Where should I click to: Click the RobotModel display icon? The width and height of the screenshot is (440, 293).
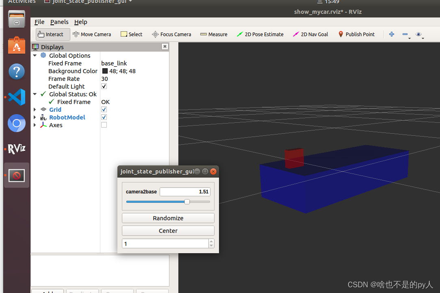pos(43,117)
